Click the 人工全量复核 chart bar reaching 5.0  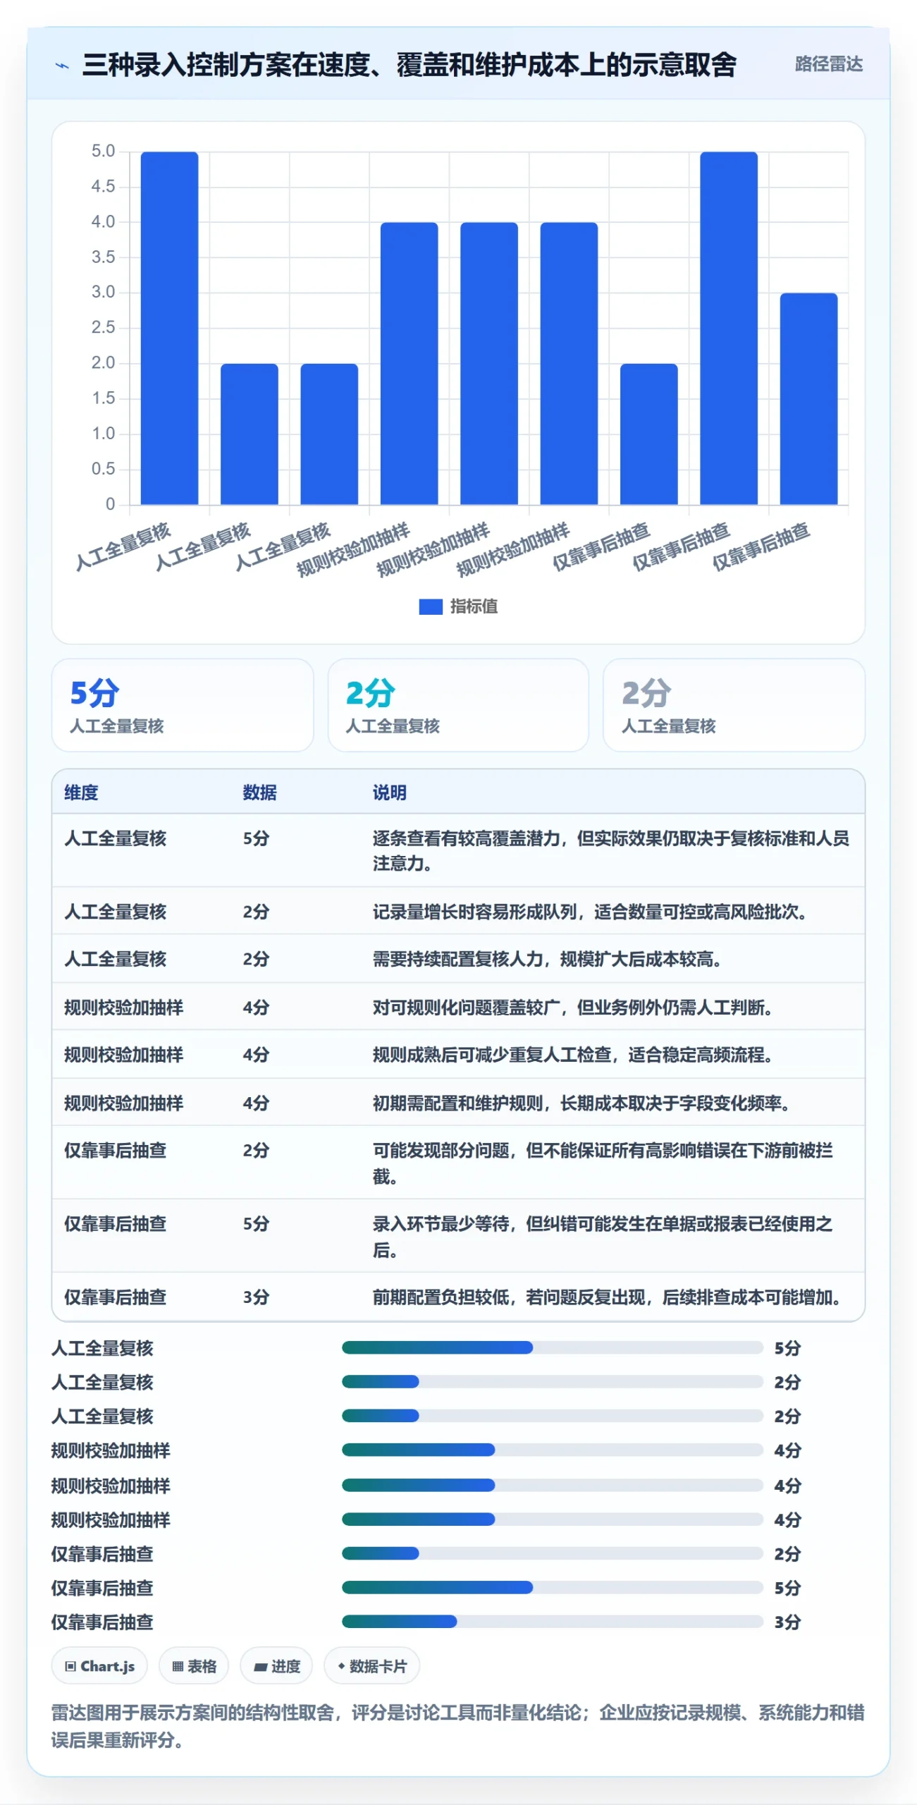click(x=169, y=328)
